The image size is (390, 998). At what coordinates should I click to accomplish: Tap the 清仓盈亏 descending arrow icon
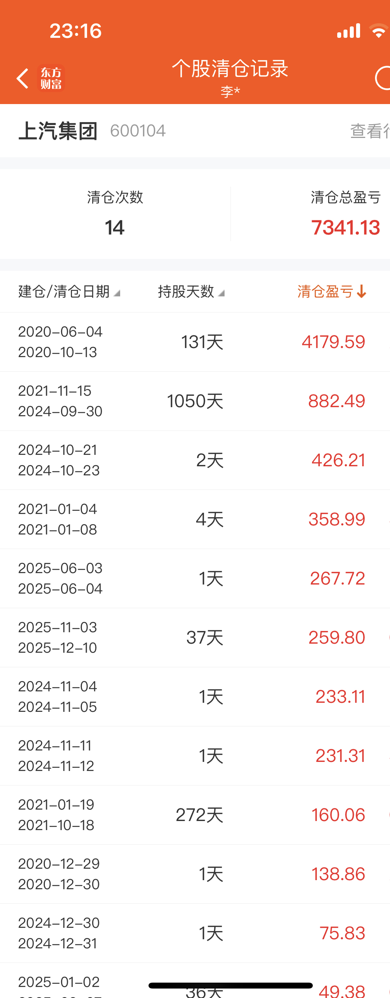[x=362, y=292]
